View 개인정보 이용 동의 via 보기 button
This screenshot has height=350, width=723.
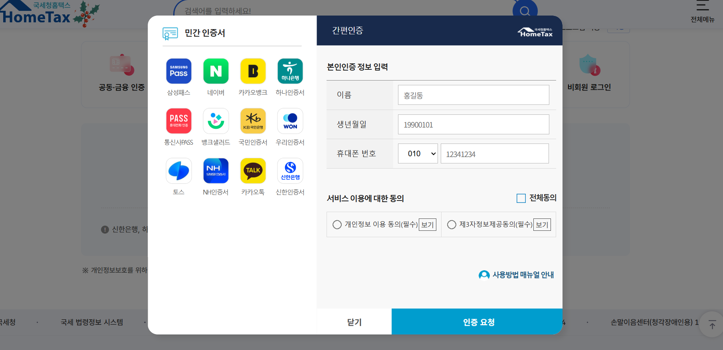pyautogui.click(x=428, y=225)
